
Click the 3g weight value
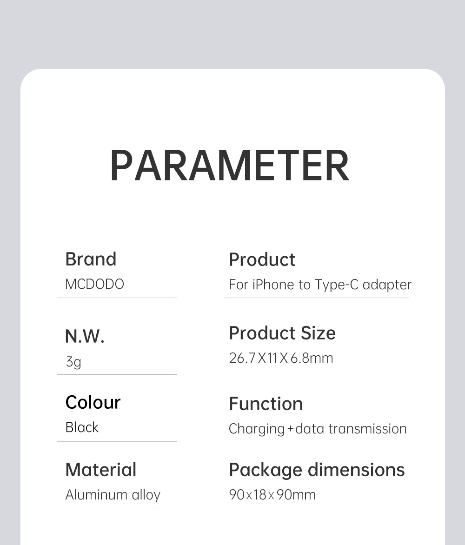pos(73,361)
